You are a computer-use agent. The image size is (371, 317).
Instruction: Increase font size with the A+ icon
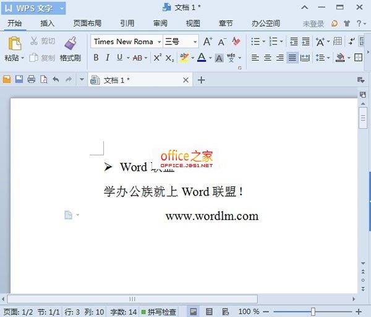208,41
